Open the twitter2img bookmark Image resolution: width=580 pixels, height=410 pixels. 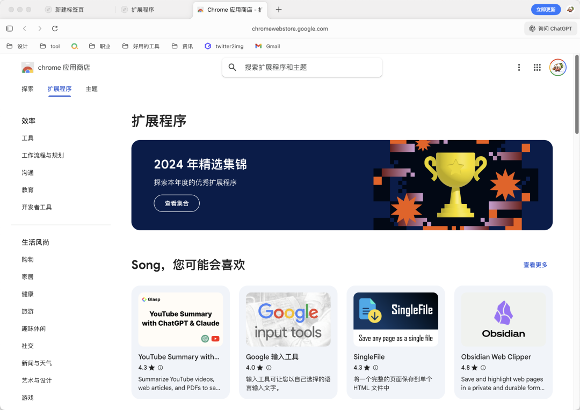(224, 46)
